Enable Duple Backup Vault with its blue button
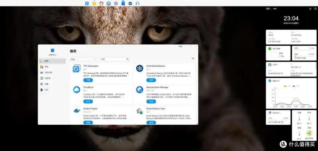This screenshot has height=151, width=318. click(151, 123)
